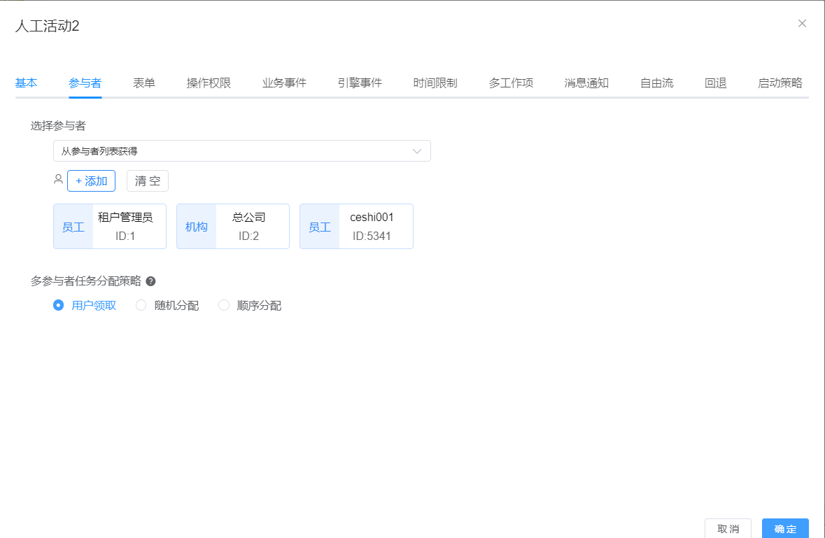Confirm with the 确定 button
Image resolution: width=825 pixels, height=538 pixels.
785,528
